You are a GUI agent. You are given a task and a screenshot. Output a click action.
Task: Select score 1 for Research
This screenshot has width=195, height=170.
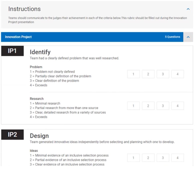pos(133,106)
